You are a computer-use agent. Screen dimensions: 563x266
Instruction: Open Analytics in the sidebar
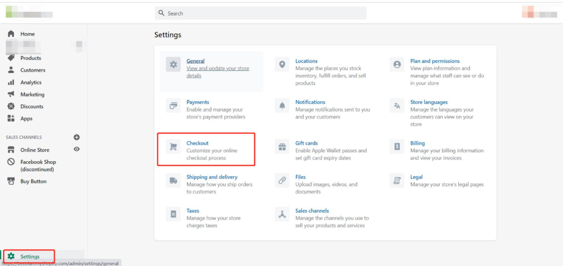coord(31,82)
